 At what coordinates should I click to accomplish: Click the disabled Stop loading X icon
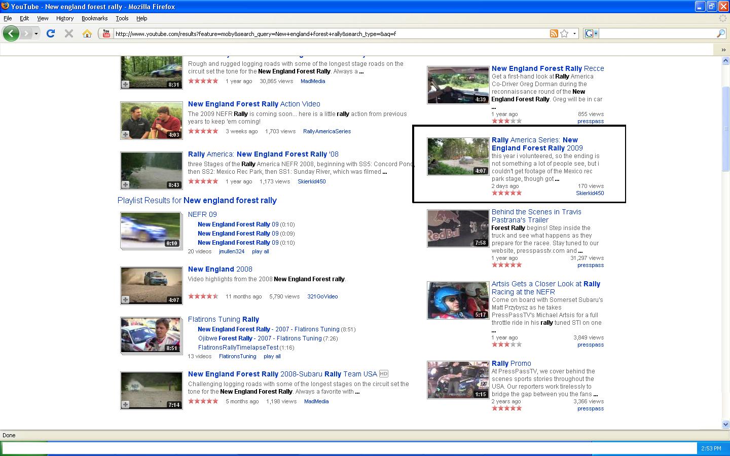(x=69, y=33)
